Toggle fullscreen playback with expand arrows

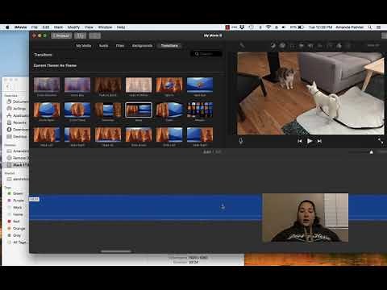[381, 140]
